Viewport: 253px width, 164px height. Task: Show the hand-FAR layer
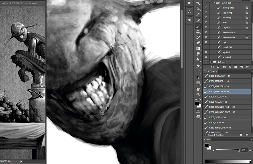(206, 47)
